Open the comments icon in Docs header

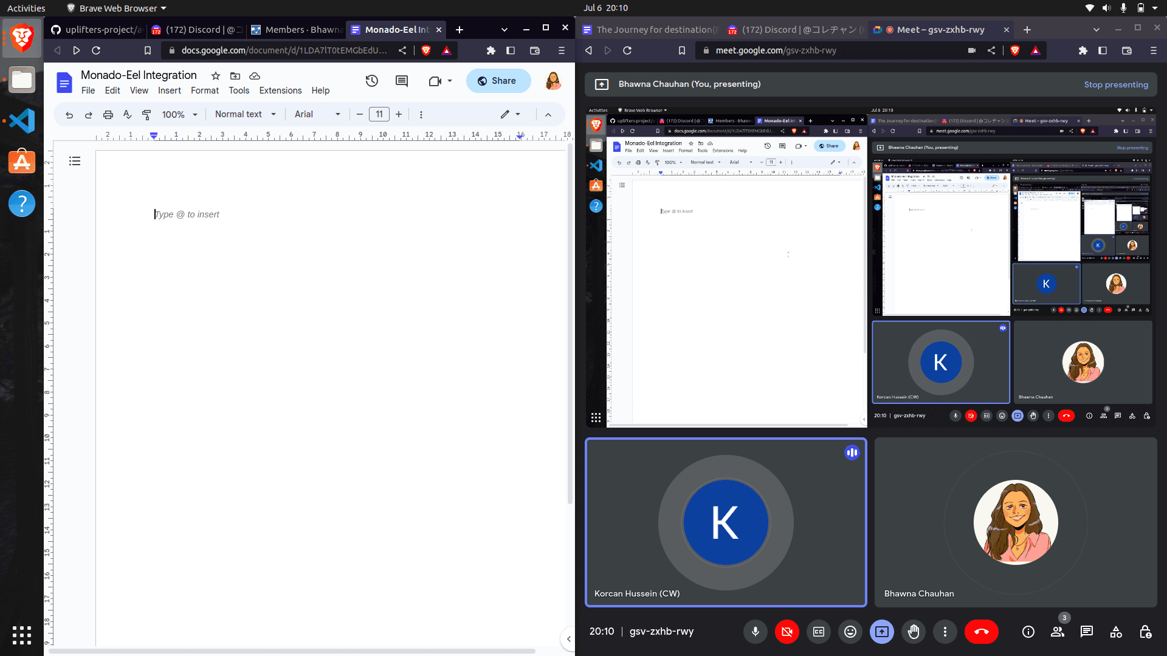(x=402, y=81)
